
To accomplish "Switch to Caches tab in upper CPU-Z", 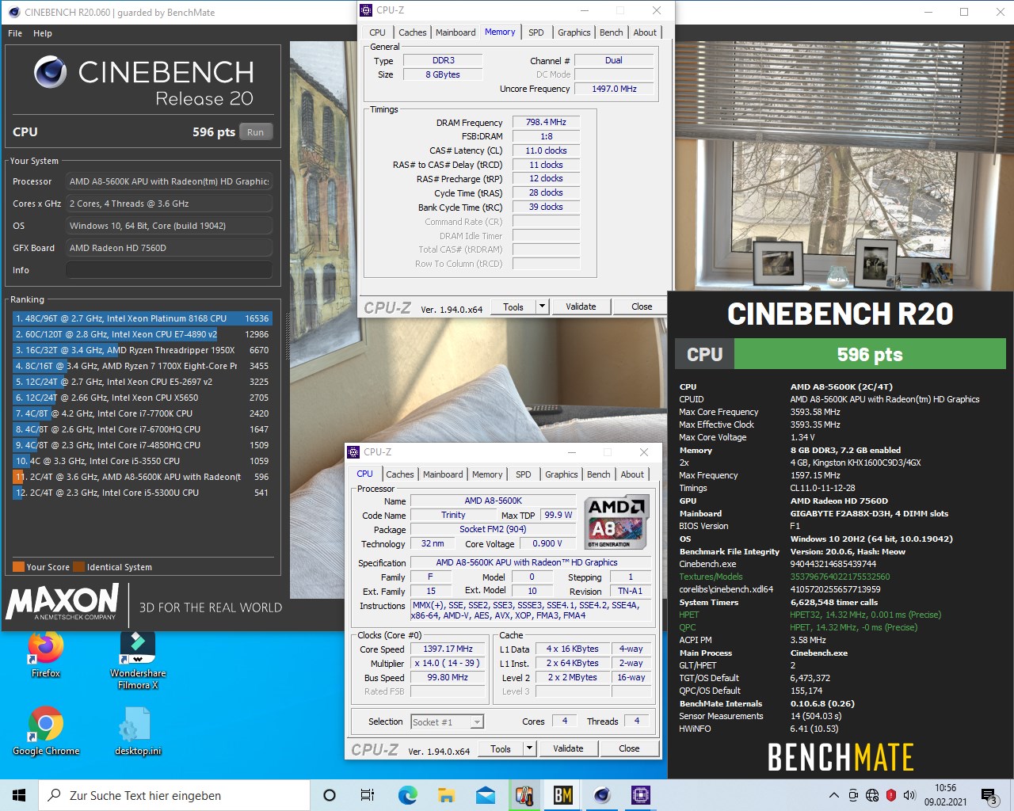I will pyautogui.click(x=412, y=32).
